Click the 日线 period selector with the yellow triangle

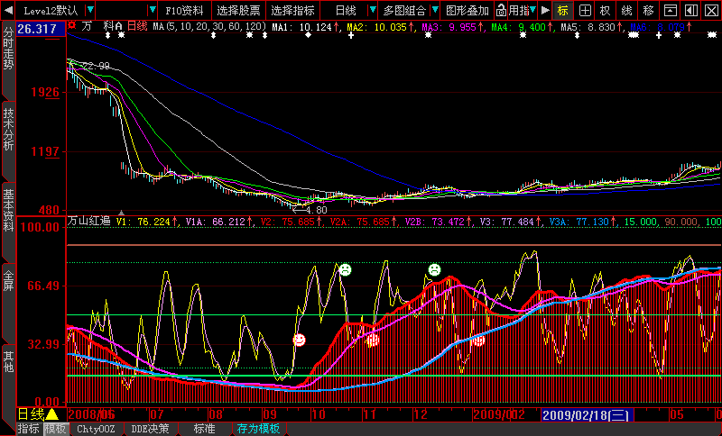[x=38, y=415]
